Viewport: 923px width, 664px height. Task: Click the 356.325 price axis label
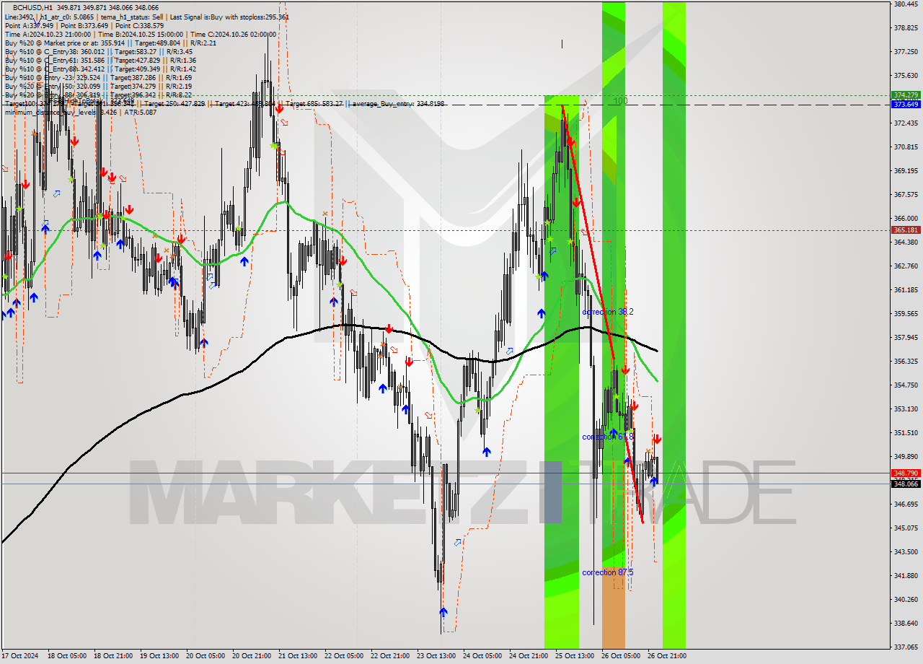(906, 362)
